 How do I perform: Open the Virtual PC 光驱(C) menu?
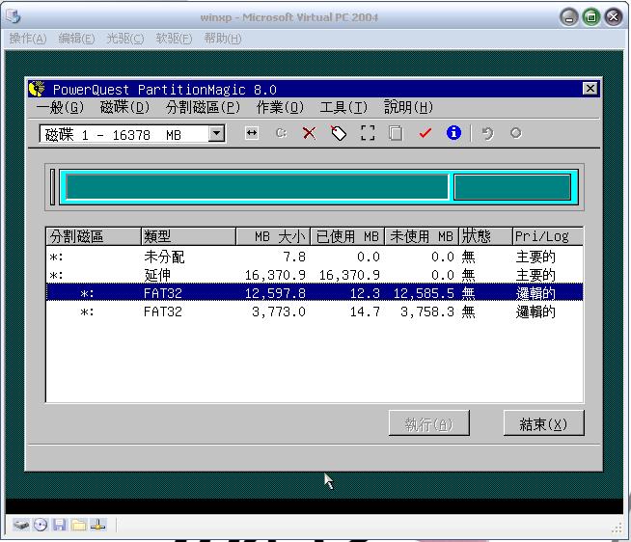(125, 39)
